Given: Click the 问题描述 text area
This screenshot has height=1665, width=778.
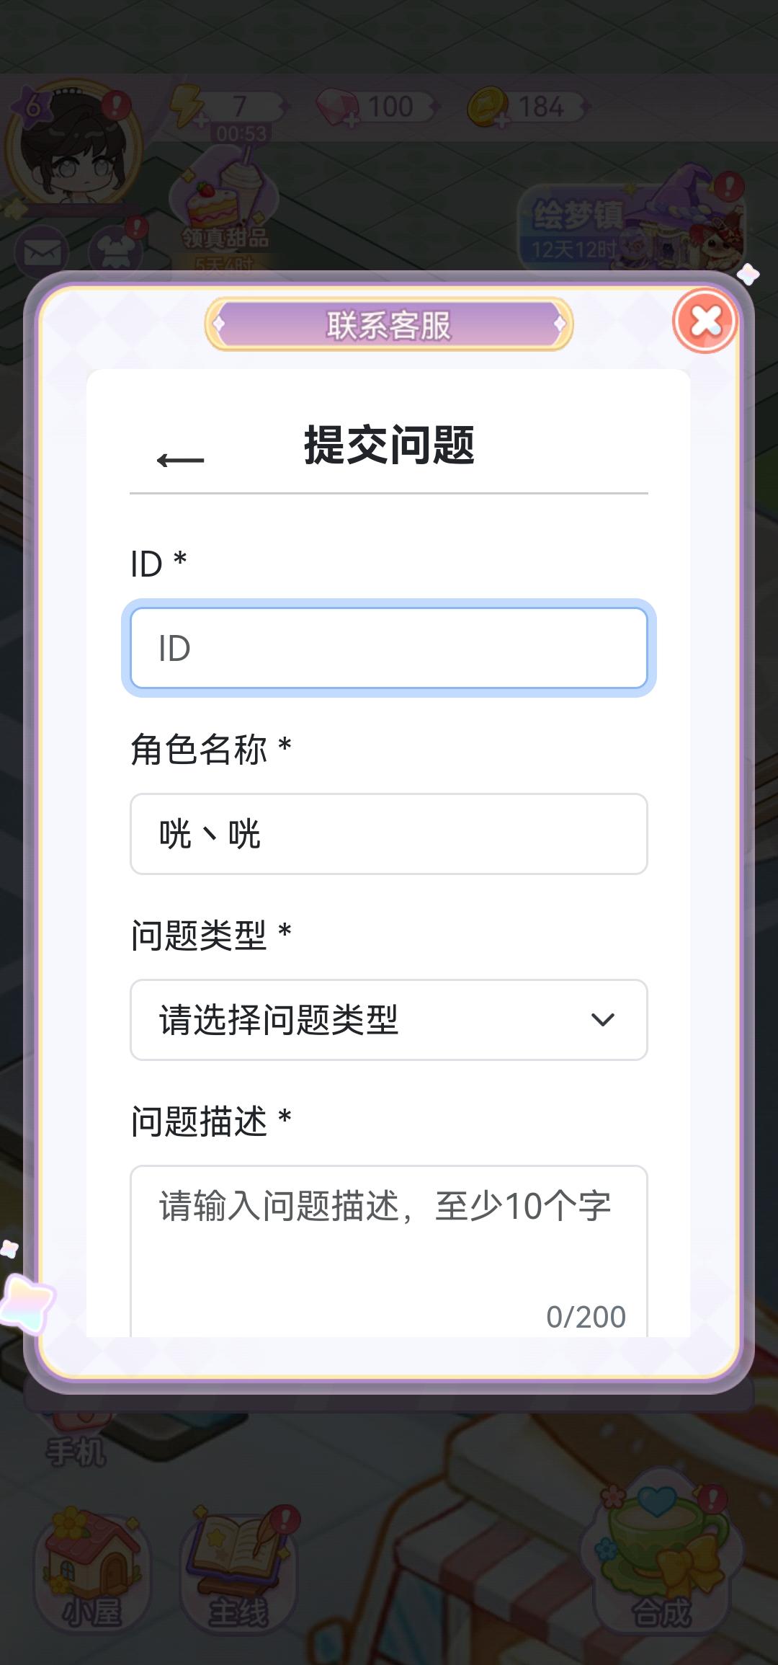Looking at the screenshot, I should tap(389, 1251).
